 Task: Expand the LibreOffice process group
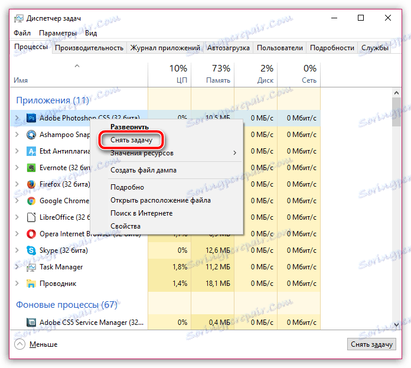[x=17, y=217]
